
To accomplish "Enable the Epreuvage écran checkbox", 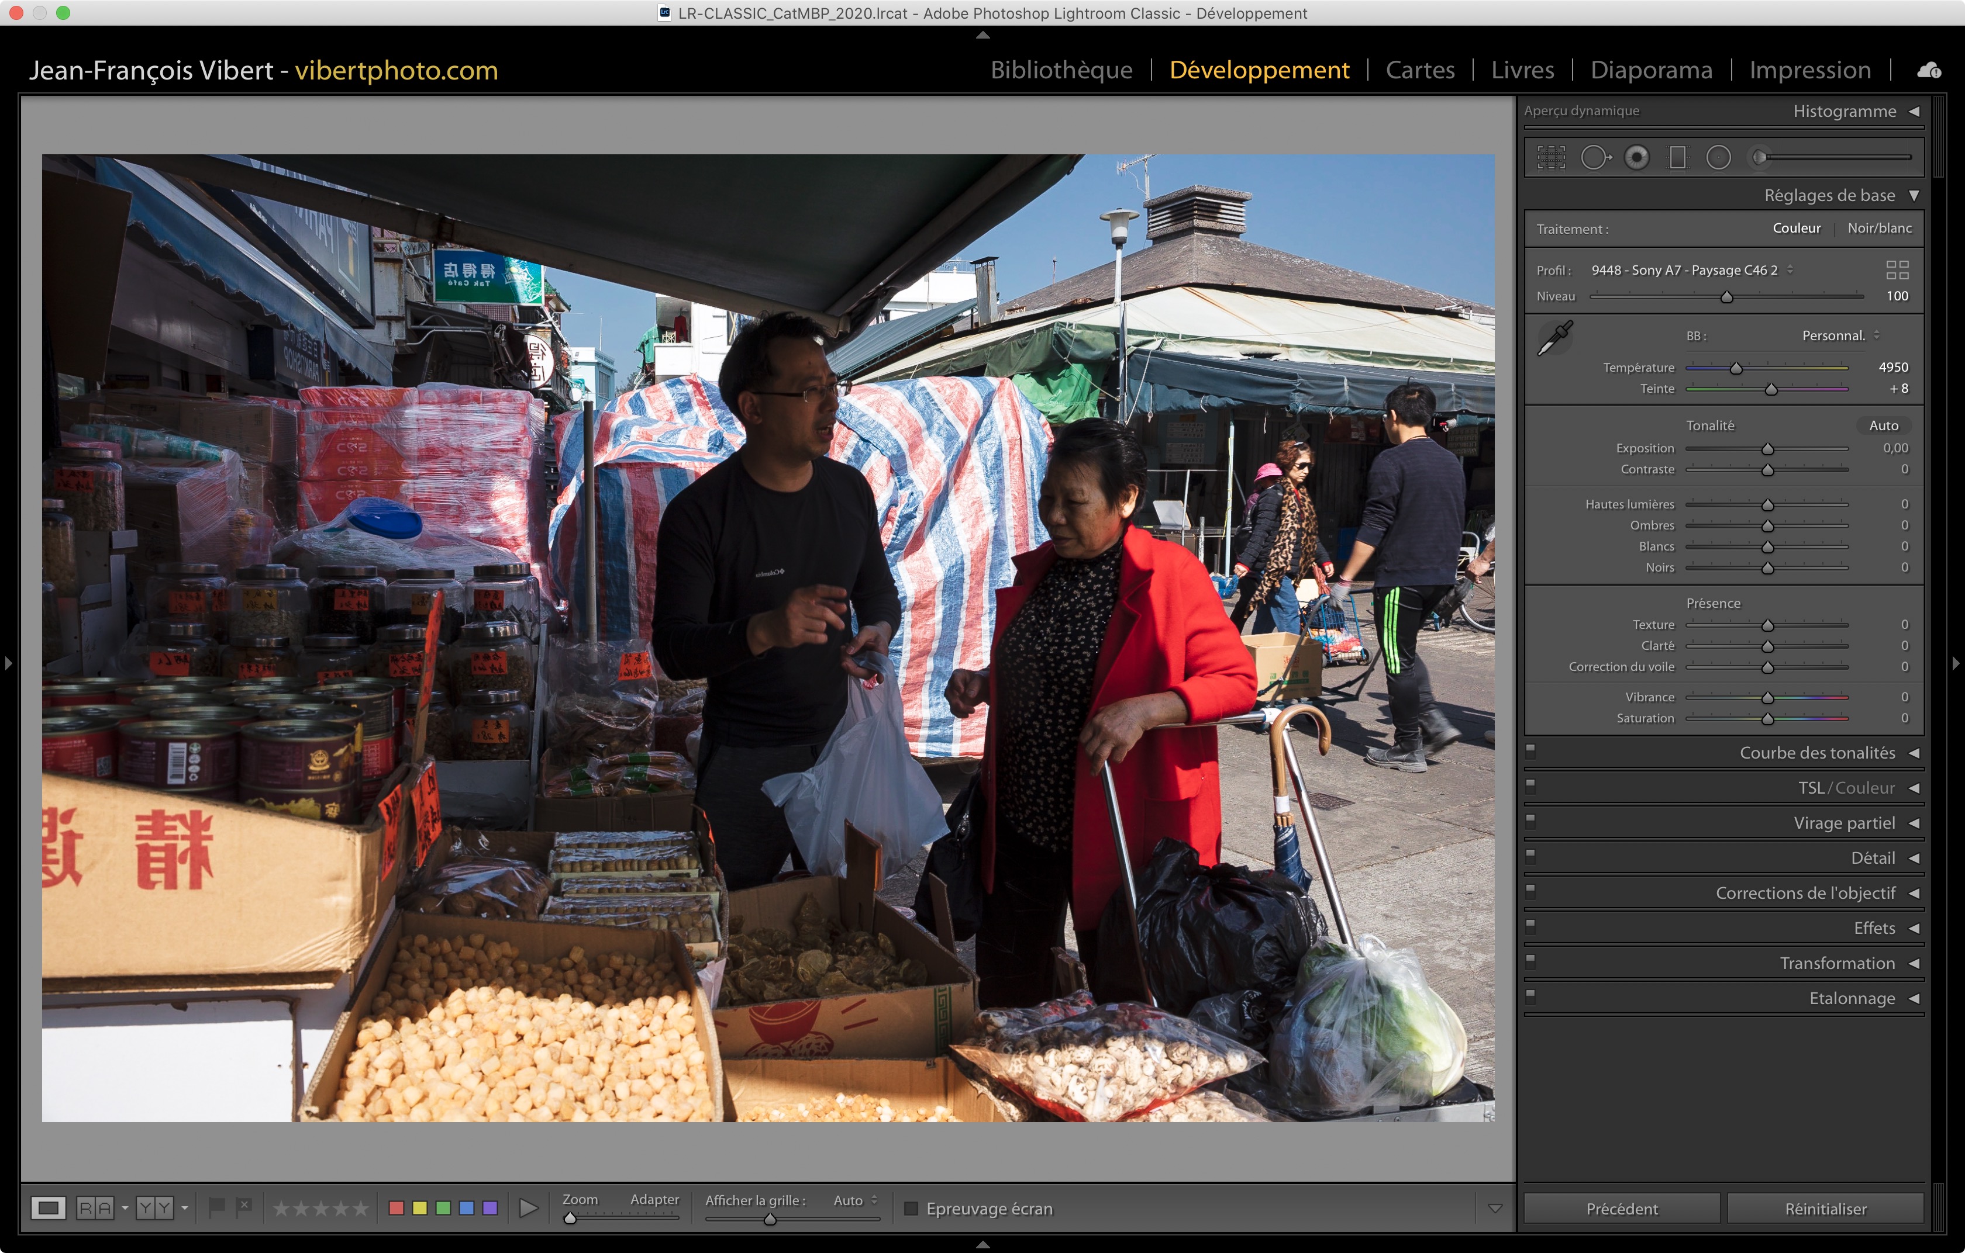I will coord(911,1208).
